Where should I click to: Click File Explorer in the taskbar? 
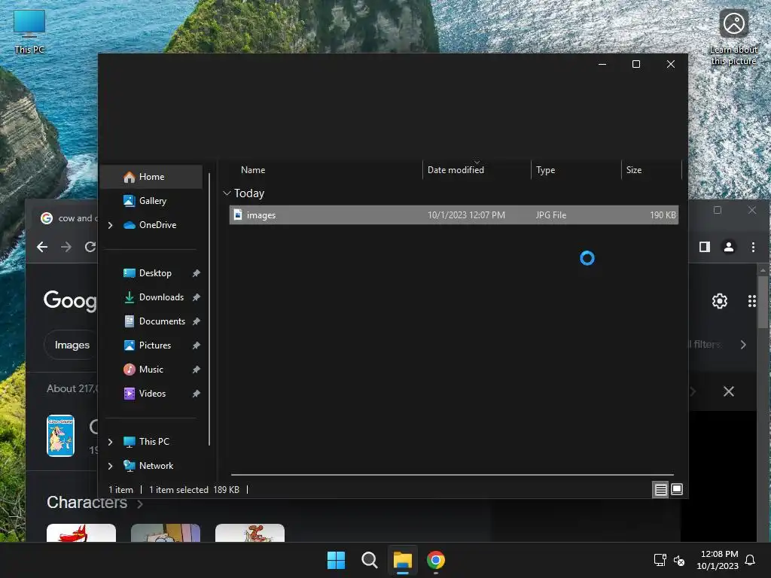402,560
